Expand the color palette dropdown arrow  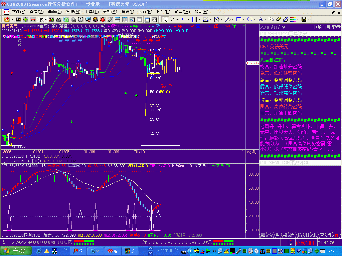click(x=298, y=19)
